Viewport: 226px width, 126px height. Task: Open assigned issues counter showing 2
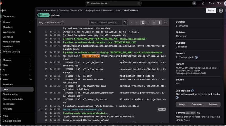(x=204, y=3)
